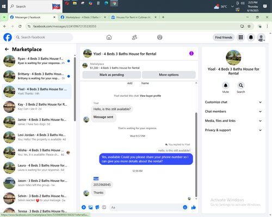Viewport: 272px width, 217px height.
Task: Close the Messenger | Facebook tab
Action: point(54,17)
